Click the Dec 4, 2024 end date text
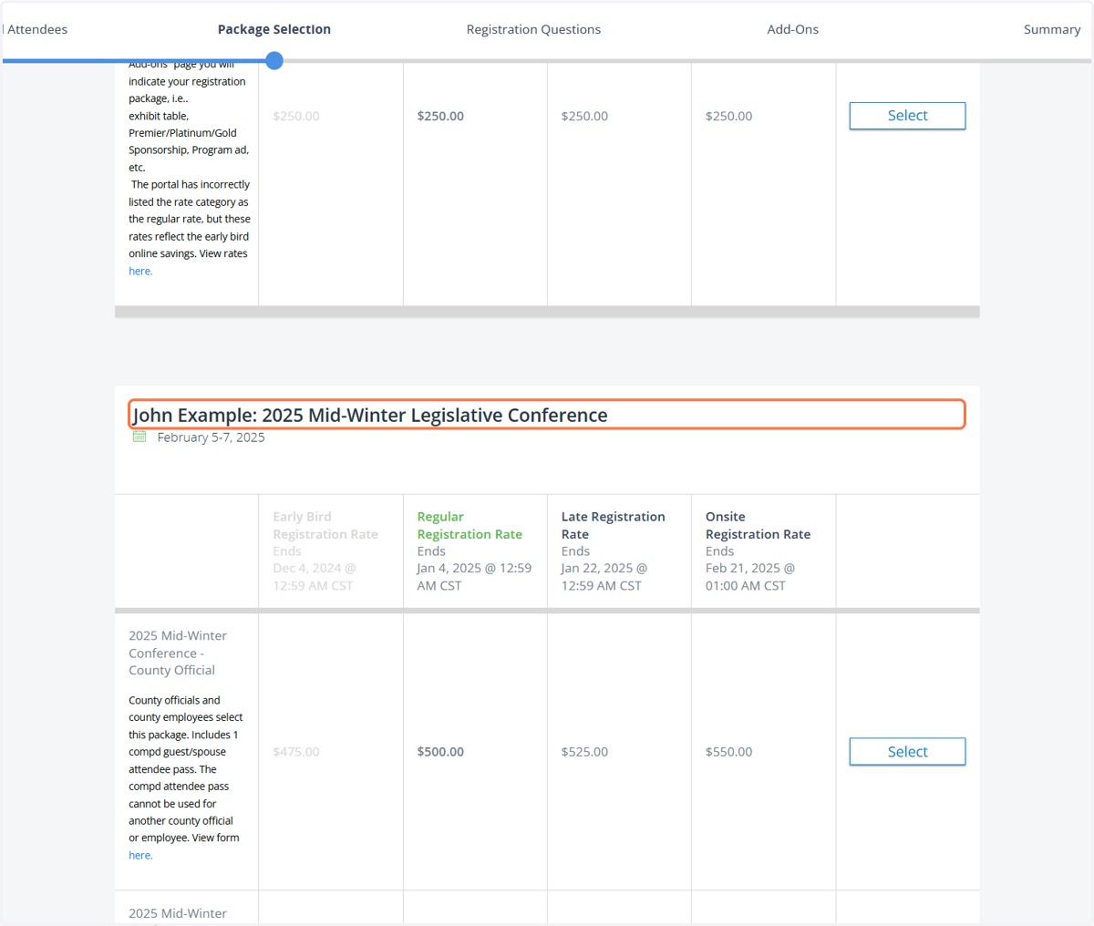 click(x=315, y=577)
